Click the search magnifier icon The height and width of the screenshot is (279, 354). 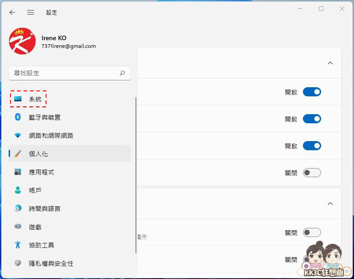tap(122, 73)
